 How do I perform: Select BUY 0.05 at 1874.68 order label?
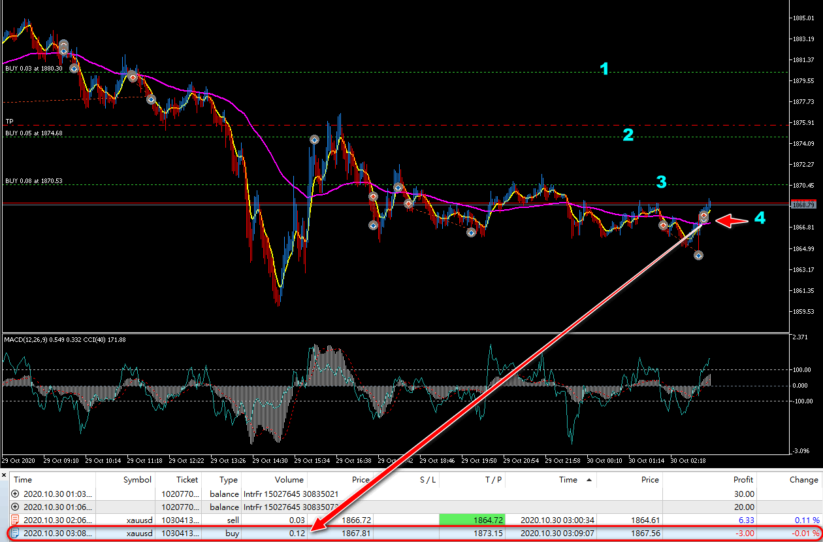click(x=34, y=133)
